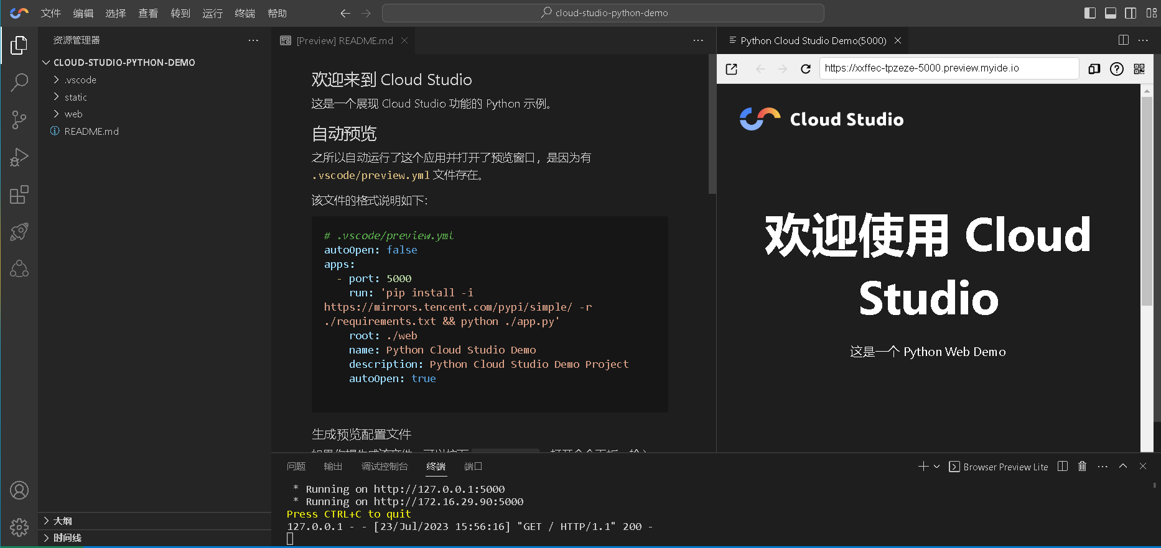
Task: Switch to the 端口 panel tab
Action: pyautogui.click(x=473, y=467)
